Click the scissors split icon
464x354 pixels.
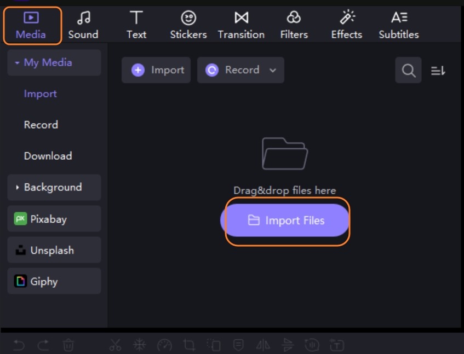pos(115,345)
